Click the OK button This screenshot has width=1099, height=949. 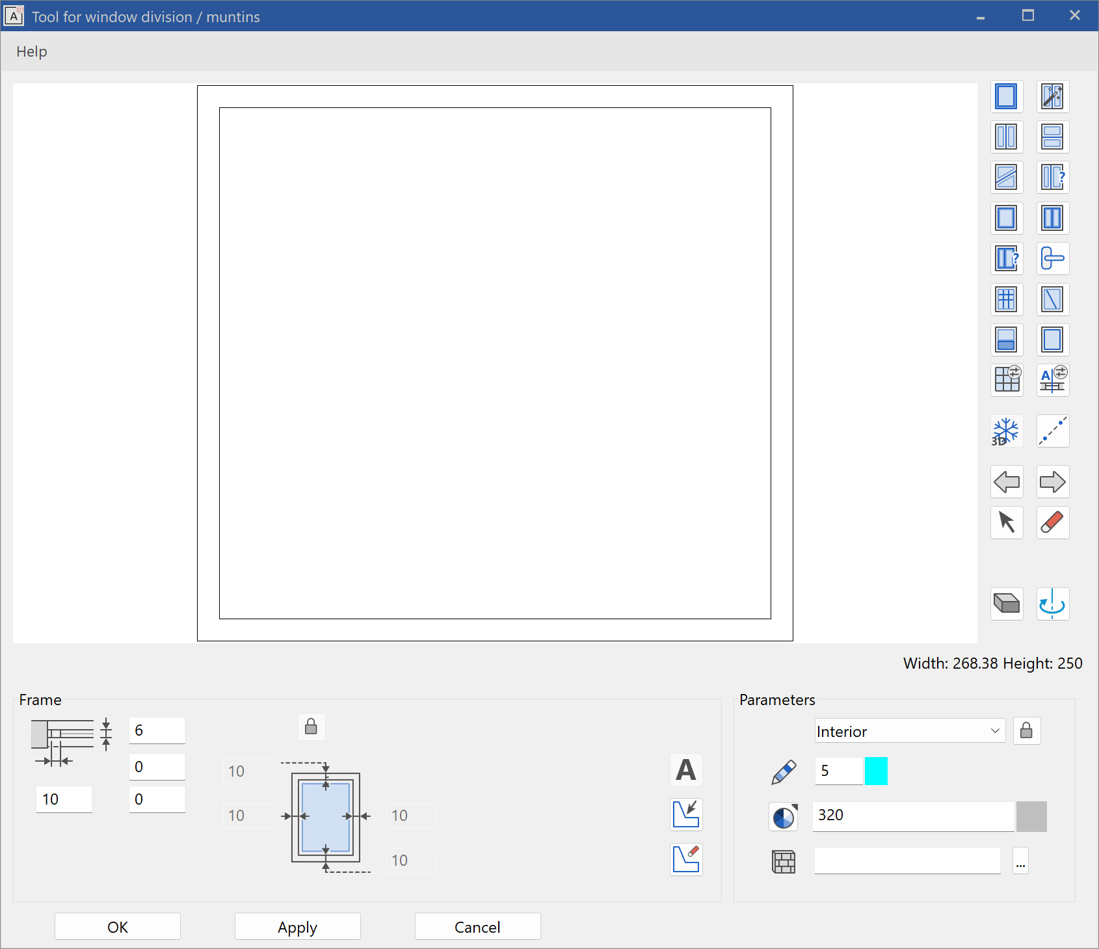coord(118,927)
